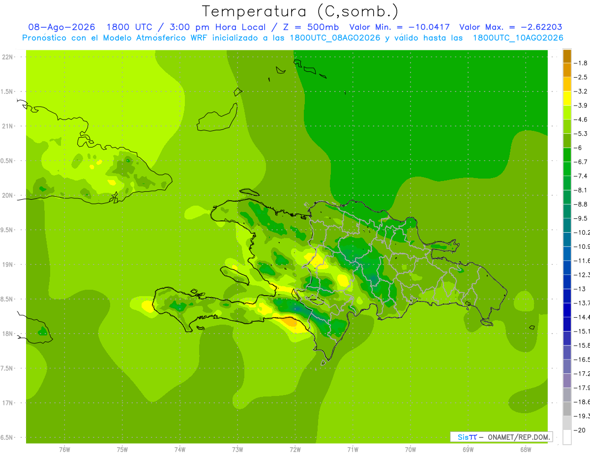Click the 'Z = 500mb' level label
The width and height of the screenshot is (590, 456).
click(x=311, y=27)
